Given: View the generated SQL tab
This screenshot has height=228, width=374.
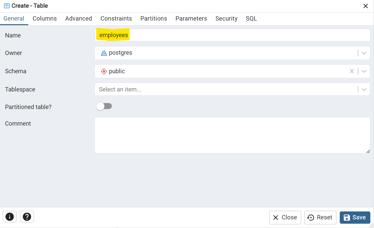Looking at the screenshot, I should click(251, 19).
